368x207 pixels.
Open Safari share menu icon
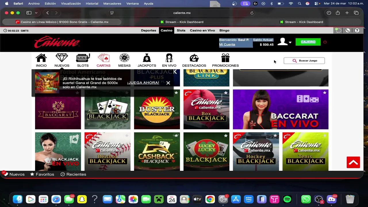pos(338,13)
